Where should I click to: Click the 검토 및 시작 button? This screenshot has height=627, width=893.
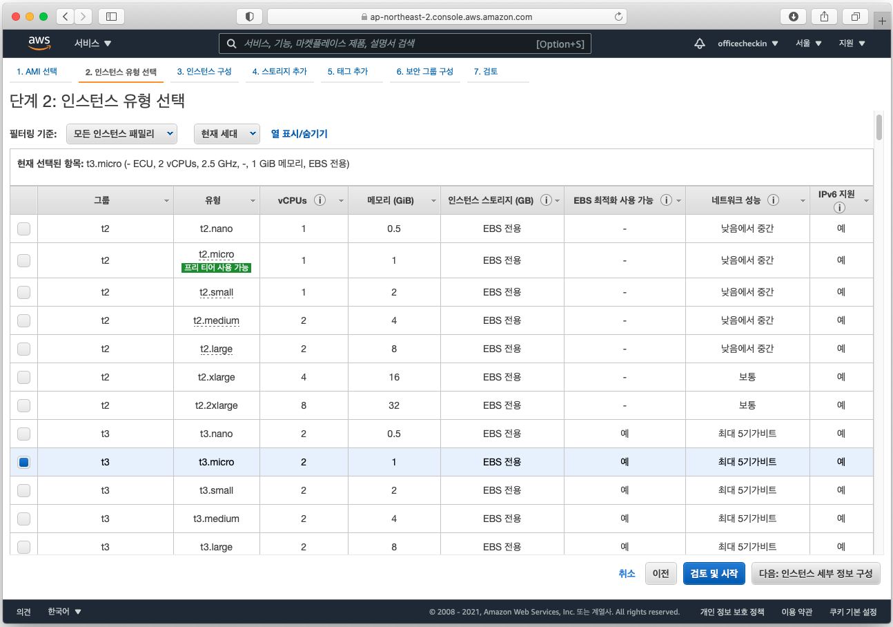click(x=714, y=574)
